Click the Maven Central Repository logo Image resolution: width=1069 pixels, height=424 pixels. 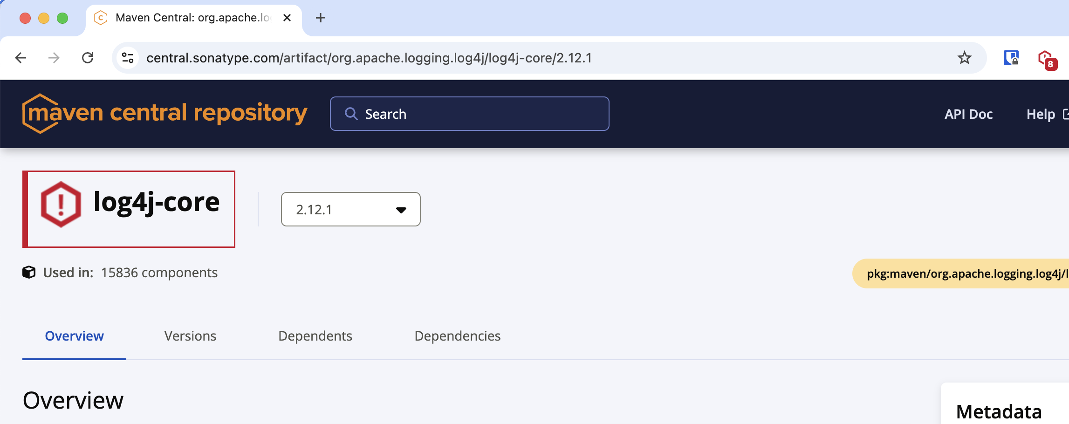tap(164, 113)
